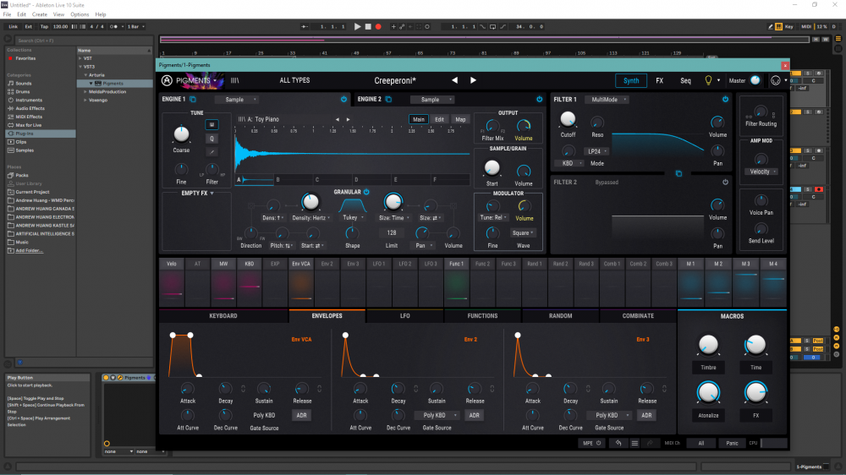Toggle Engine 1 power button
The image size is (846, 475).
(x=343, y=99)
